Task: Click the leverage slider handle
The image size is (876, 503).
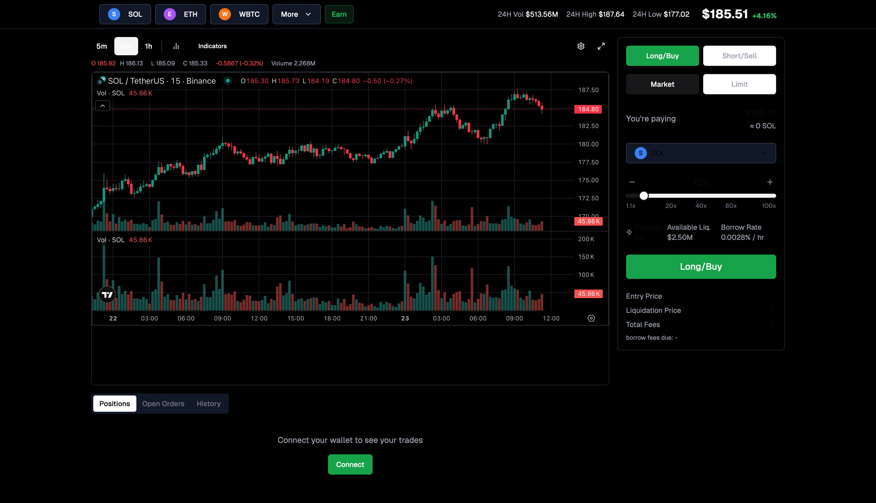Action: (644, 196)
